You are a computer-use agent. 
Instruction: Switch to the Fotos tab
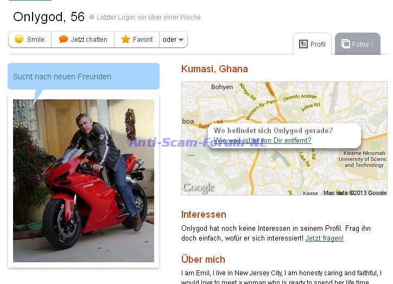(358, 44)
